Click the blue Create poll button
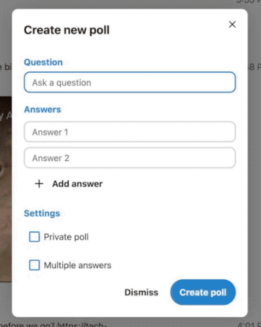The height and width of the screenshot is (327, 261). [203, 292]
